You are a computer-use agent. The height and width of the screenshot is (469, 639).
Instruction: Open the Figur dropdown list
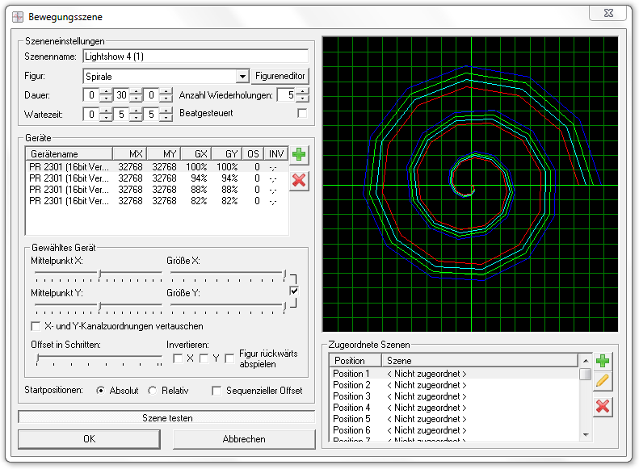(x=242, y=76)
